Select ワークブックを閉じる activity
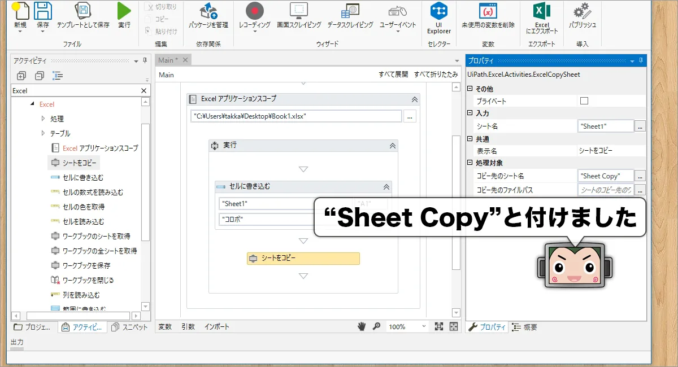This screenshot has width=678, height=367. pos(81,280)
